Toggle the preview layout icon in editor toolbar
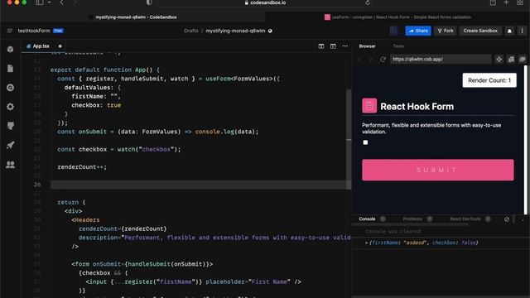The width and height of the screenshot is (530, 298). [333, 46]
